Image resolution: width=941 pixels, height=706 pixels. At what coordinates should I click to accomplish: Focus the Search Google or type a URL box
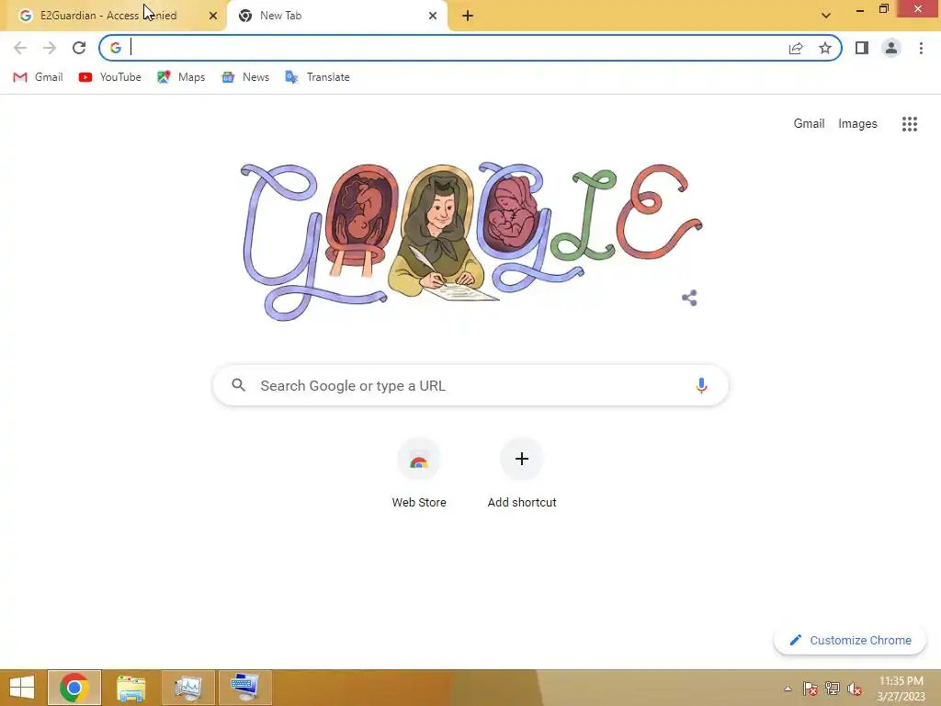click(471, 385)
